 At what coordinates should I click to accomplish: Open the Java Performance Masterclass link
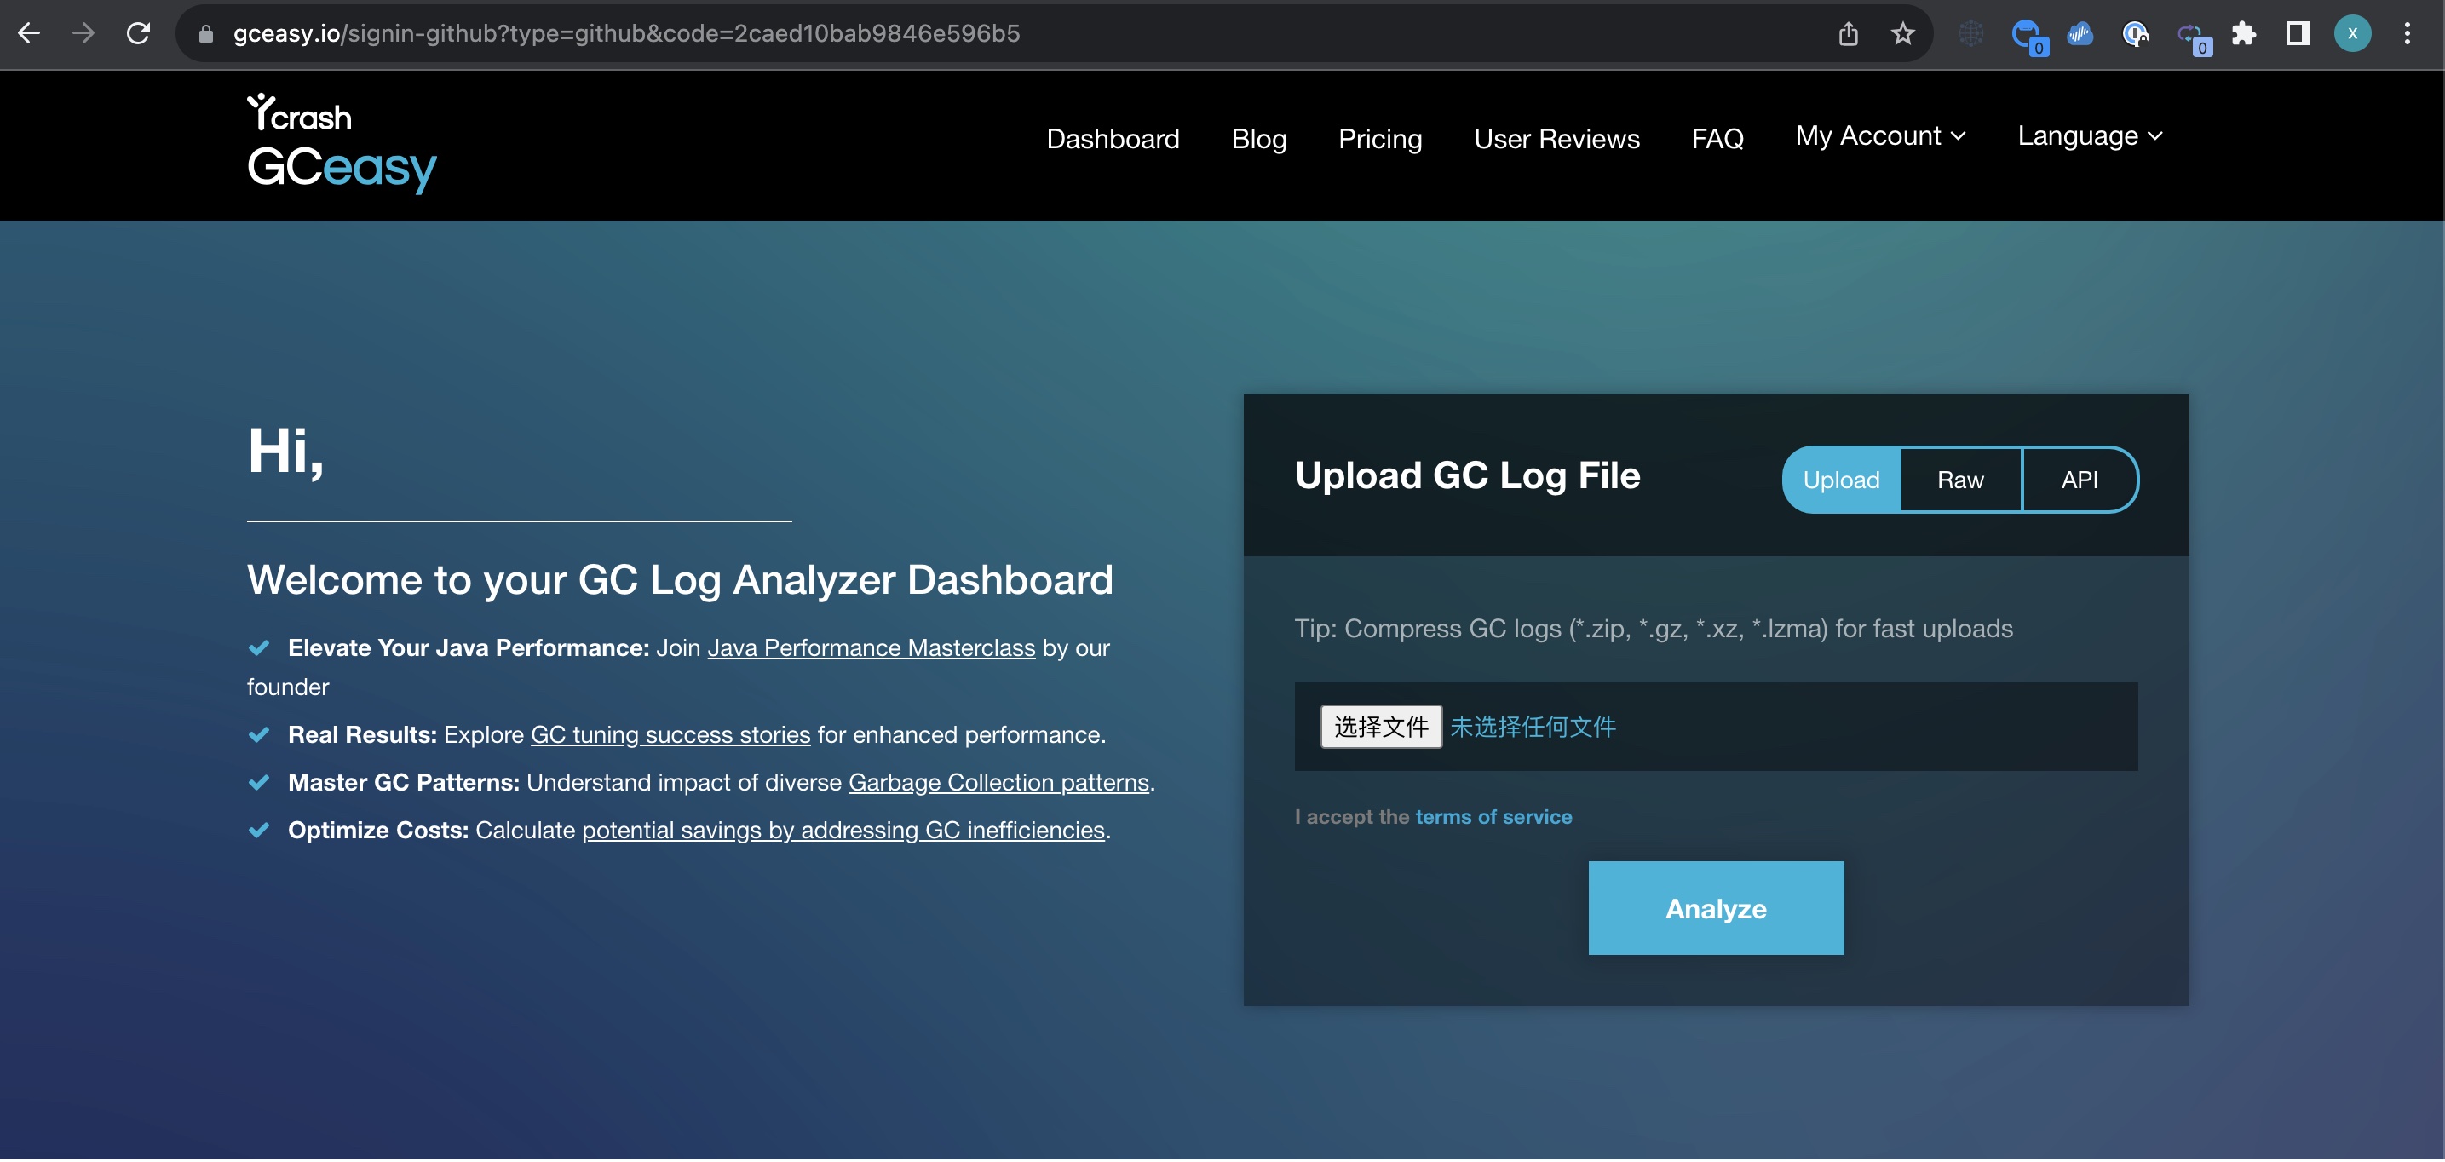click(x=871, y=647)
